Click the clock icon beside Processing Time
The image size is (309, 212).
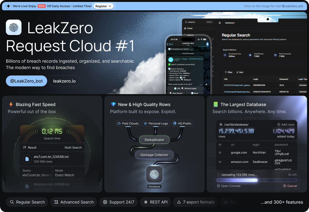point(225,55)
